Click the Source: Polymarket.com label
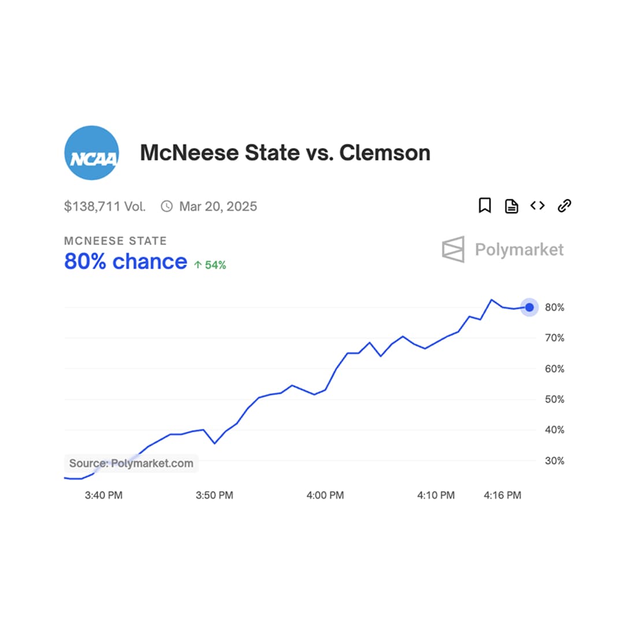 (x=131, y=463)
